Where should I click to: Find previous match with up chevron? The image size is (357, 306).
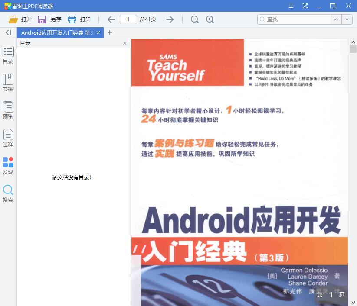click(336, 19)
